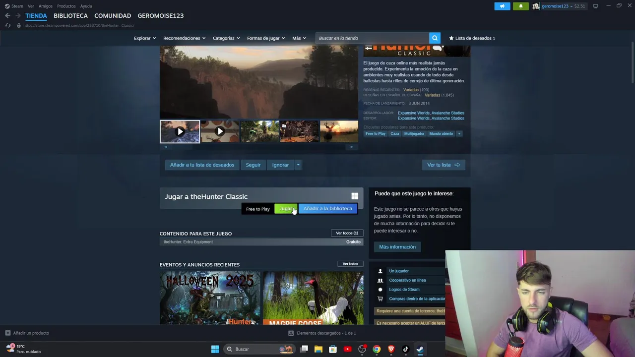
Task: Open the Mundo abierto tag
Action: pos(441,133)
